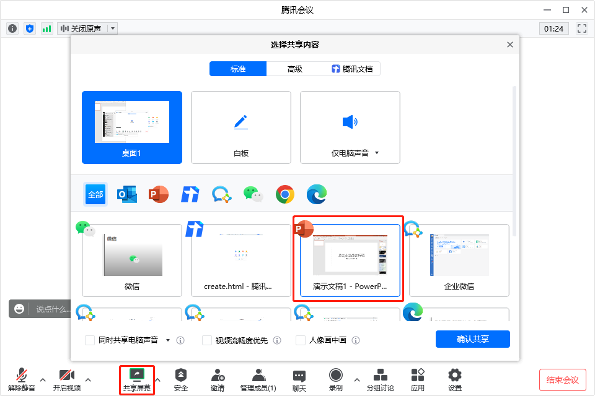Start recording with 录制
This screenshot has height=396, width=595.
pyautogui.click(x=336, y=380)
